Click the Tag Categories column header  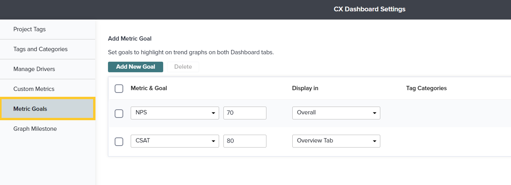[x=426, y=88]
